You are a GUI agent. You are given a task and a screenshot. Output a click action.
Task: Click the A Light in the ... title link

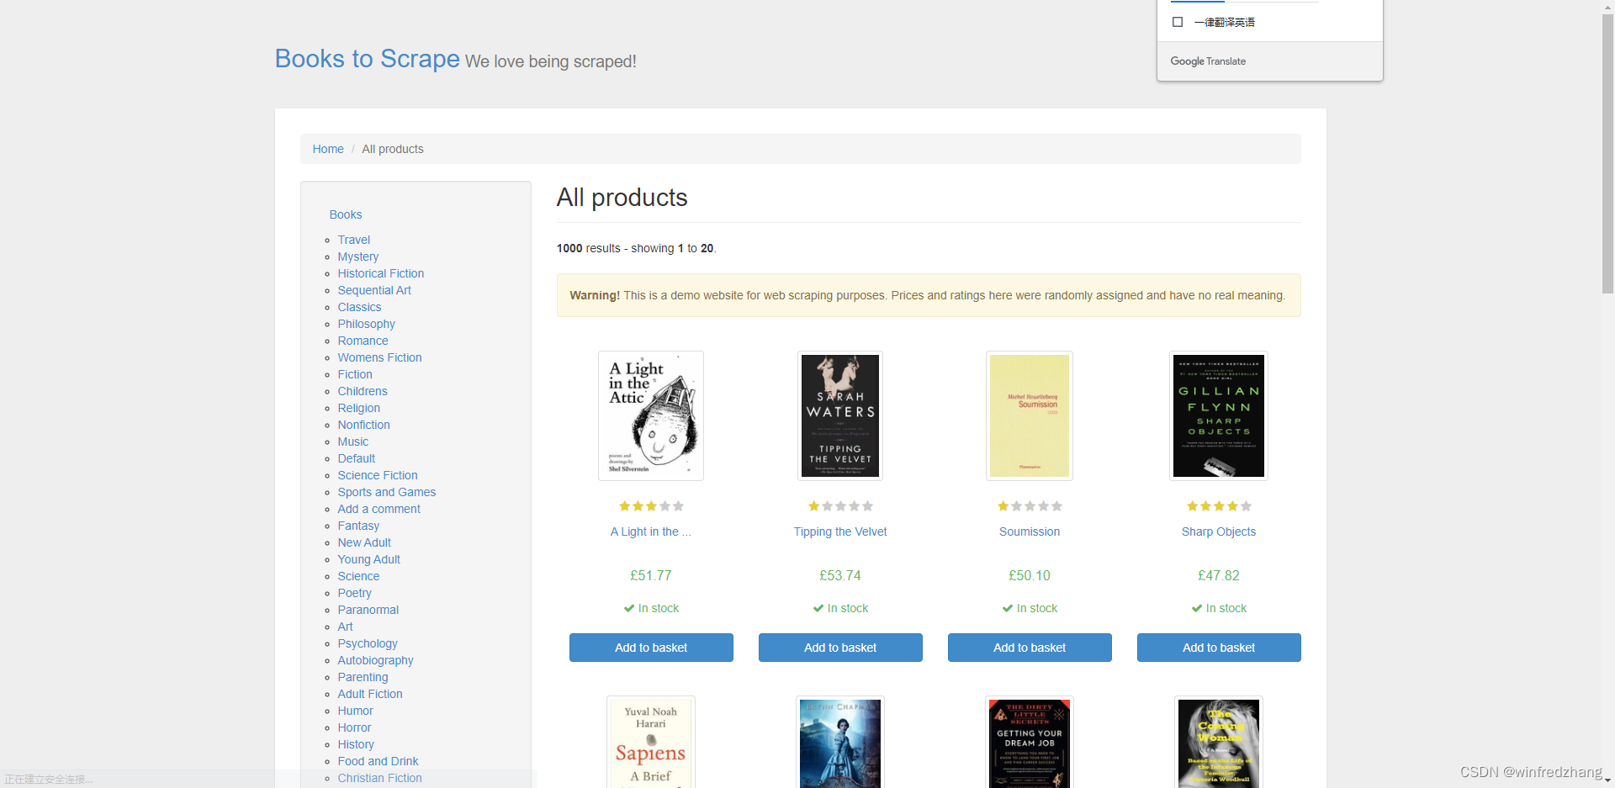point(651,532)
